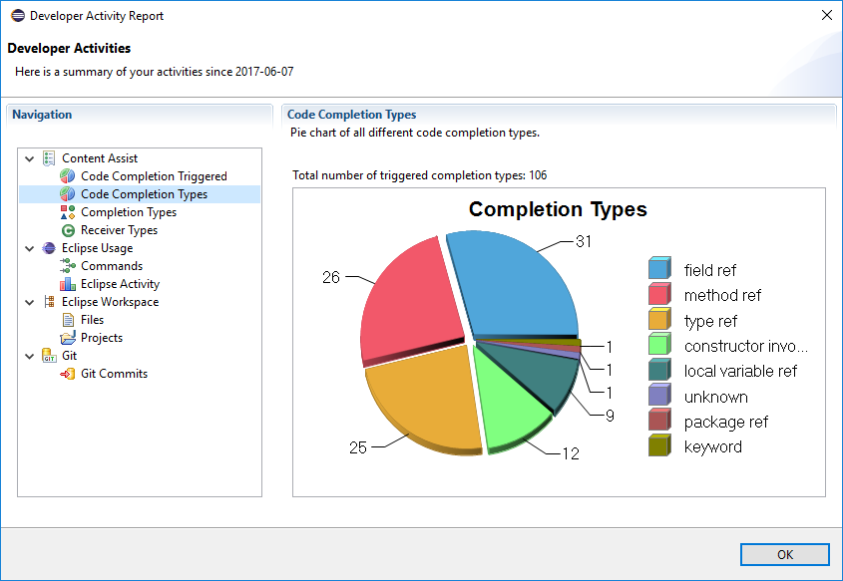Screen dimensions: 843x581
Task: Close the Developer Activity Report dialog
Action: [827, 15]
